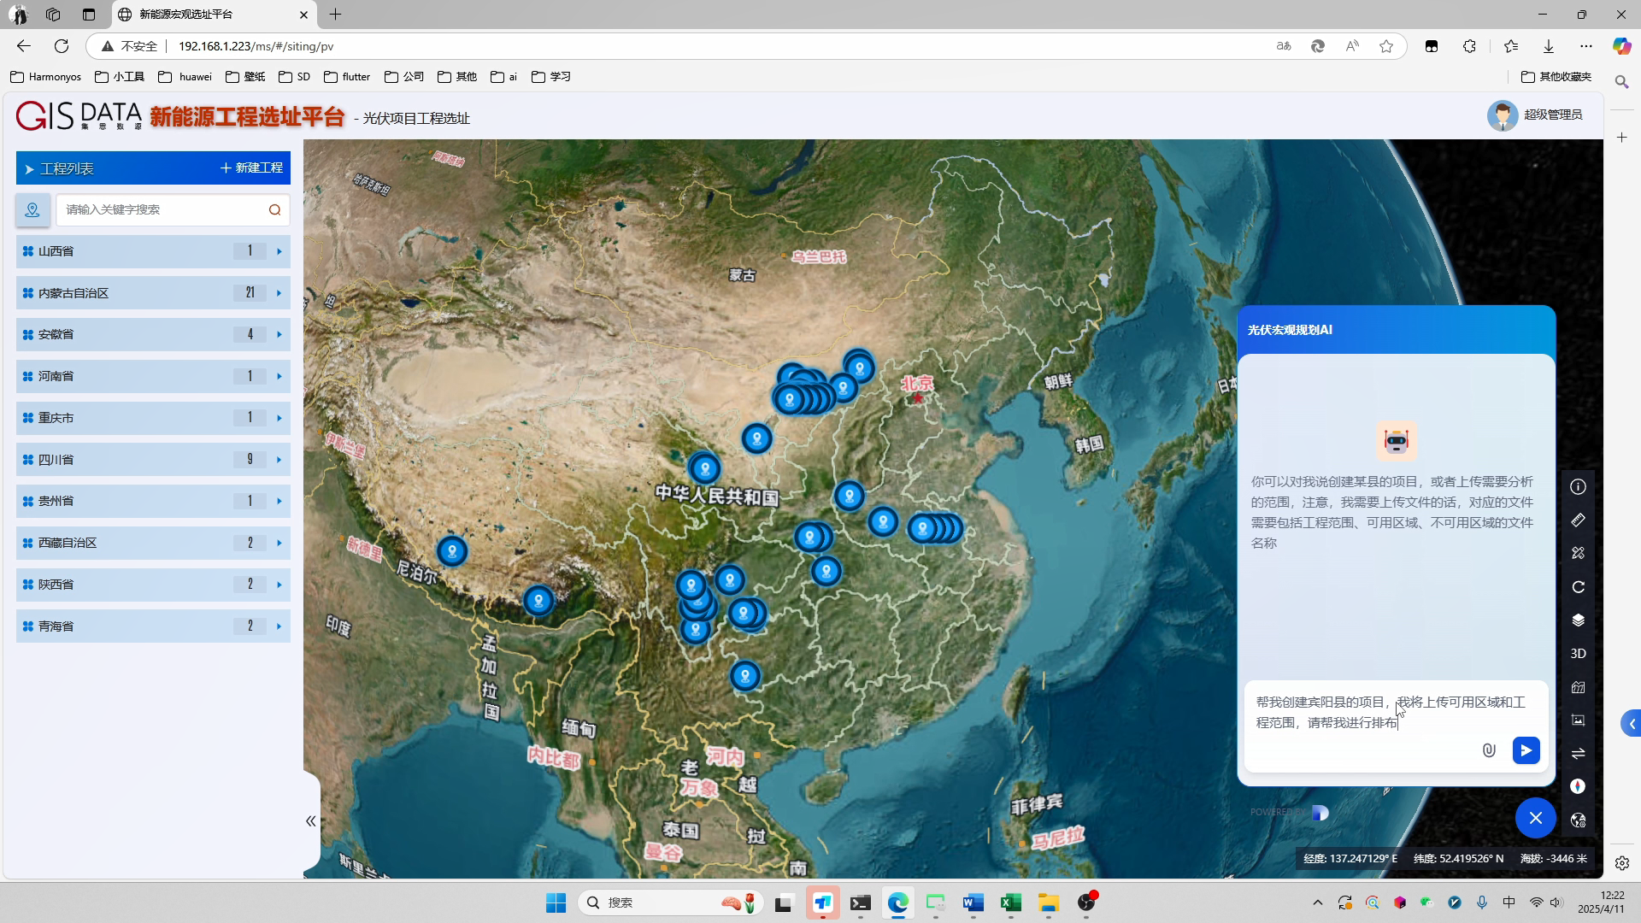
Task: Select the drawing pencil-ruler tool
Action: [x=1578, y=554]
